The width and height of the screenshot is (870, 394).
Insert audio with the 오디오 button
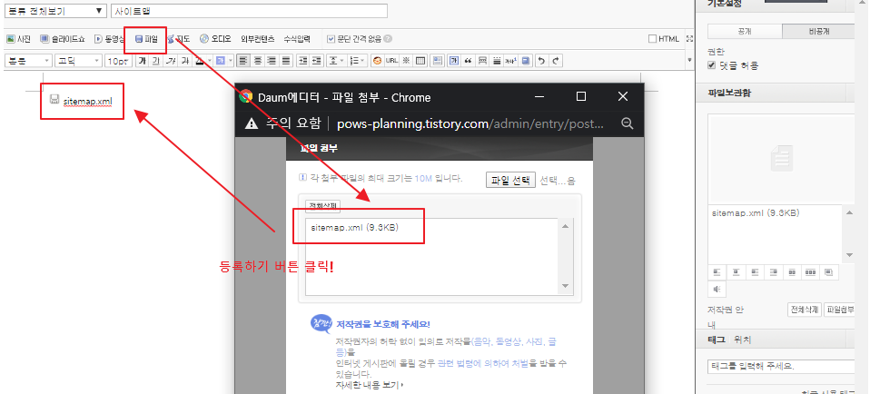[x=215, y=39]
